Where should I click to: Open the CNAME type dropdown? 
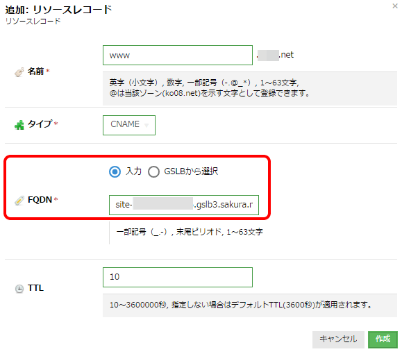pyautogui.click(x=129, y=125)
